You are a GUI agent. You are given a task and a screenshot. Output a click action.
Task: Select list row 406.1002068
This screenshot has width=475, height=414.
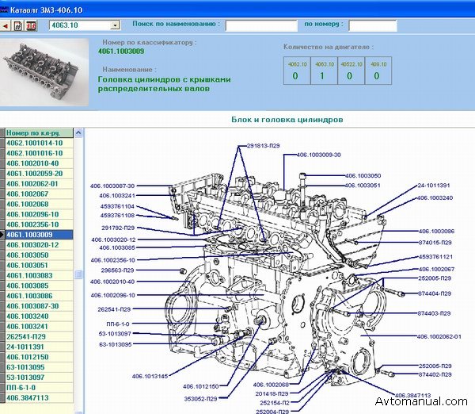[39, 205]
